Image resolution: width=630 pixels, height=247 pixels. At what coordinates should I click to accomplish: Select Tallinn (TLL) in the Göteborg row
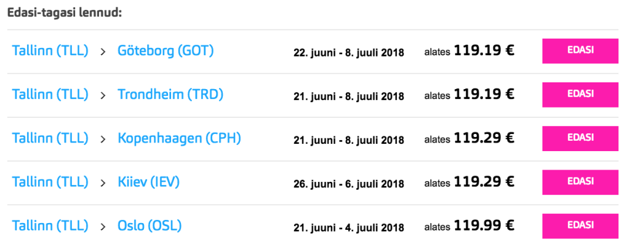point(50,51)
